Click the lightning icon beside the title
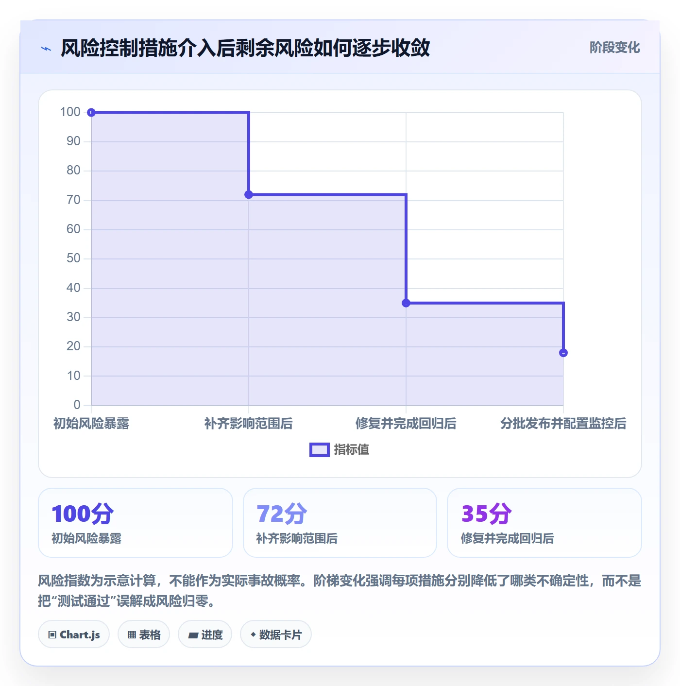 (x=46, y=49)
